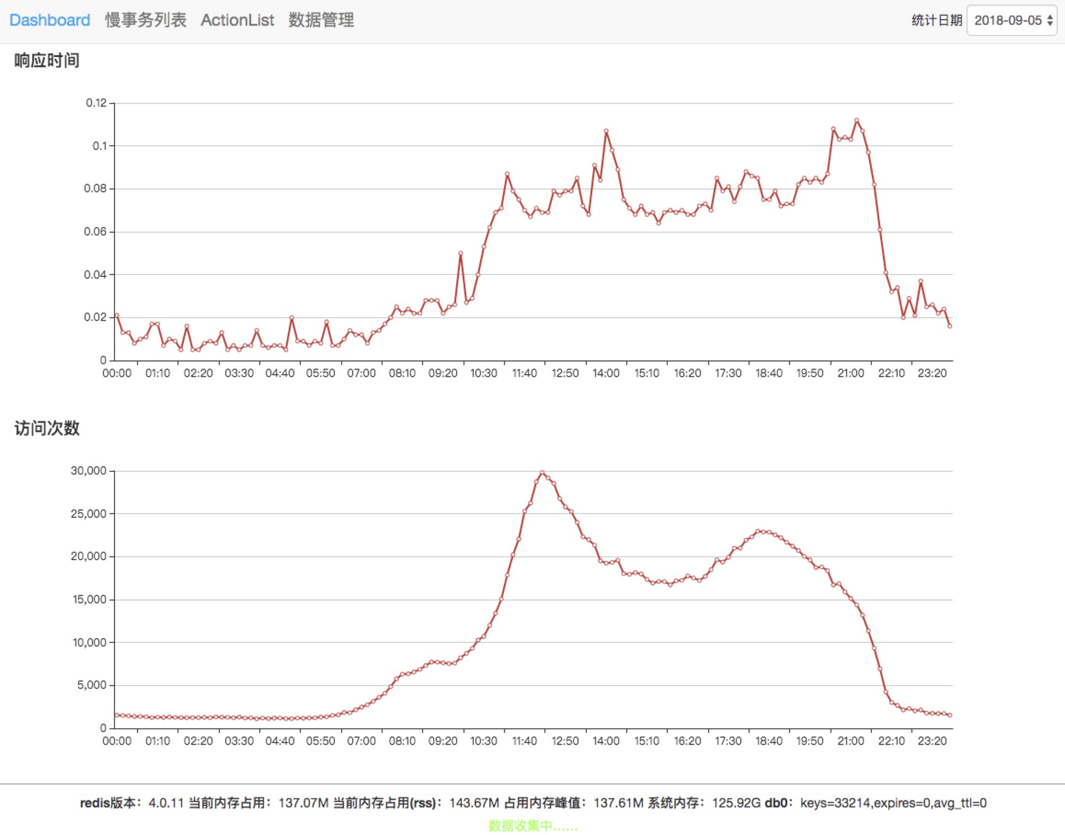This screenshot has height=835, width=1065.
Task: Click the 23:20 x-axis label in 访问次数 chart
Action: pyautogui.click(x=932, y=741)
